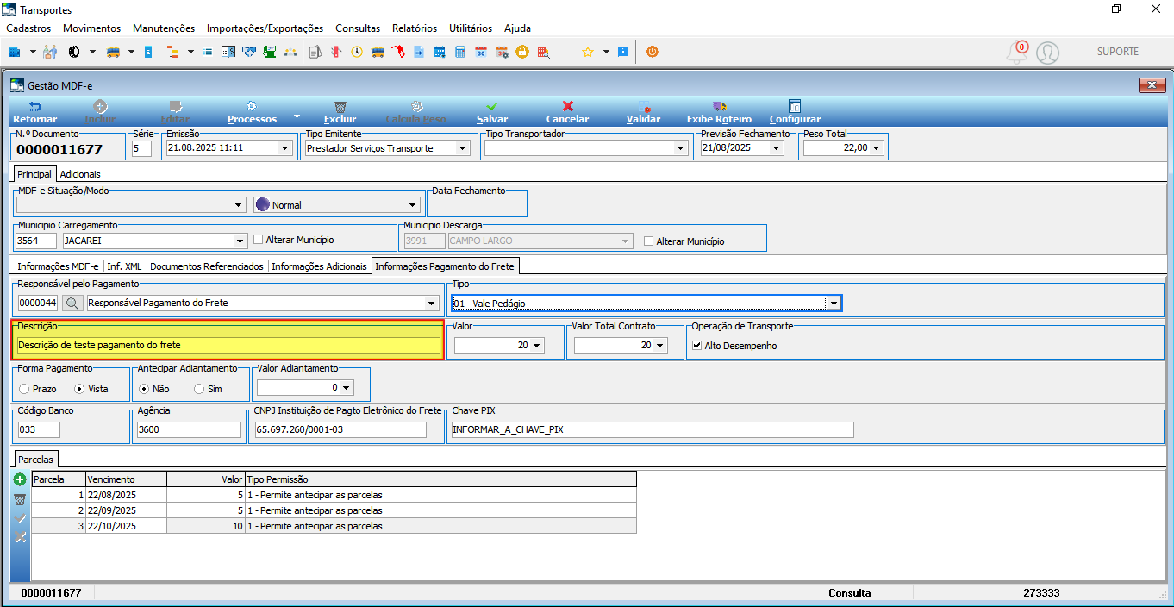Click the Chave PIX input field
This screenshot has width=1174, height=607.
coord(652,429)
